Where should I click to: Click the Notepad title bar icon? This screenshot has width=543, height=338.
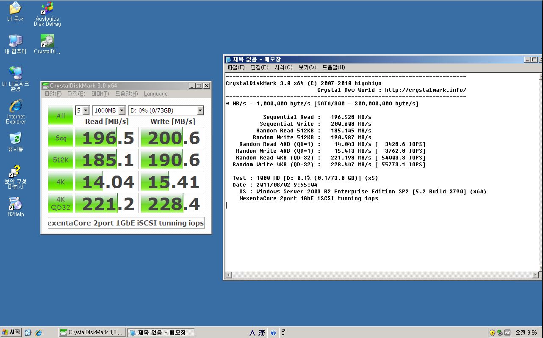pos(228,60)
